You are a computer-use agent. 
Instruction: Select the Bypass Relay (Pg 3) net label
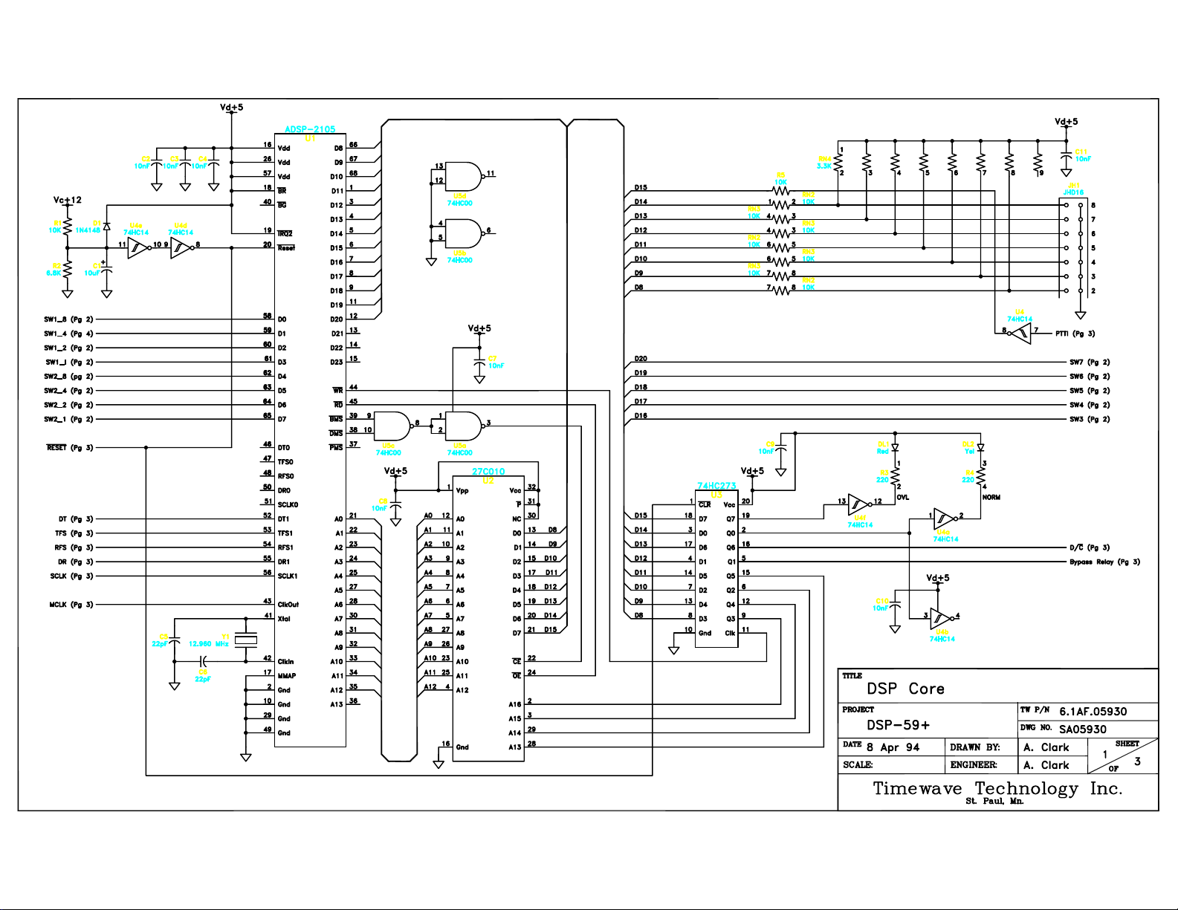point(1104,562)
